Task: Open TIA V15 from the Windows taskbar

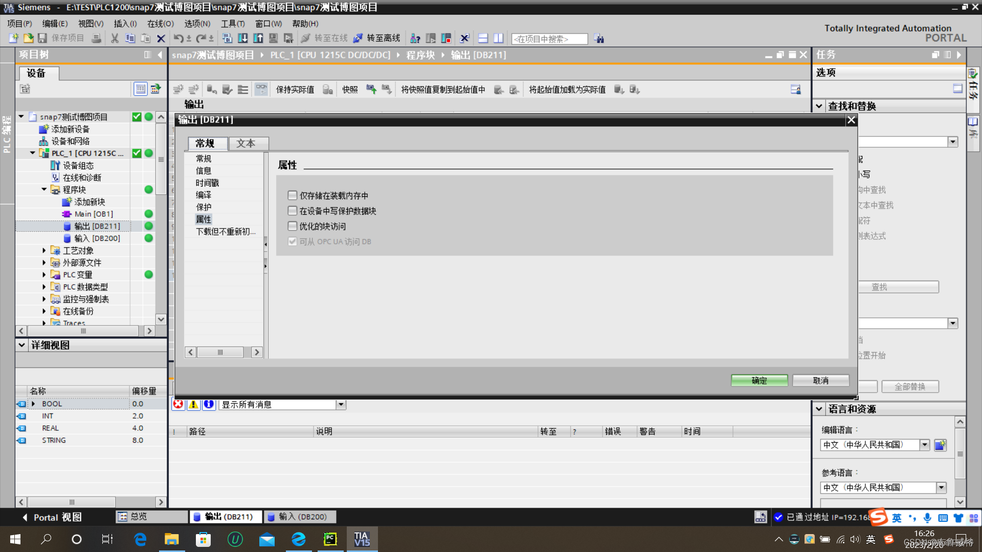Action: [x=362, y=539]
